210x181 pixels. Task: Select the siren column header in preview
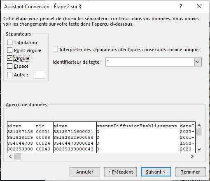(x=14, y=126)
